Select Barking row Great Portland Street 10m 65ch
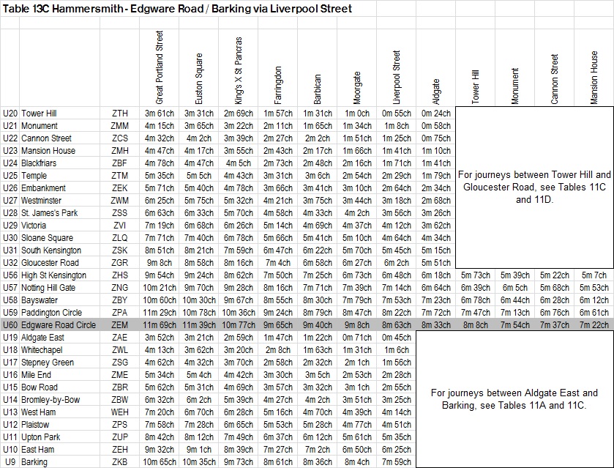This screenshot has width=614, height=468. pyautogui.click(x=160, y=462)
